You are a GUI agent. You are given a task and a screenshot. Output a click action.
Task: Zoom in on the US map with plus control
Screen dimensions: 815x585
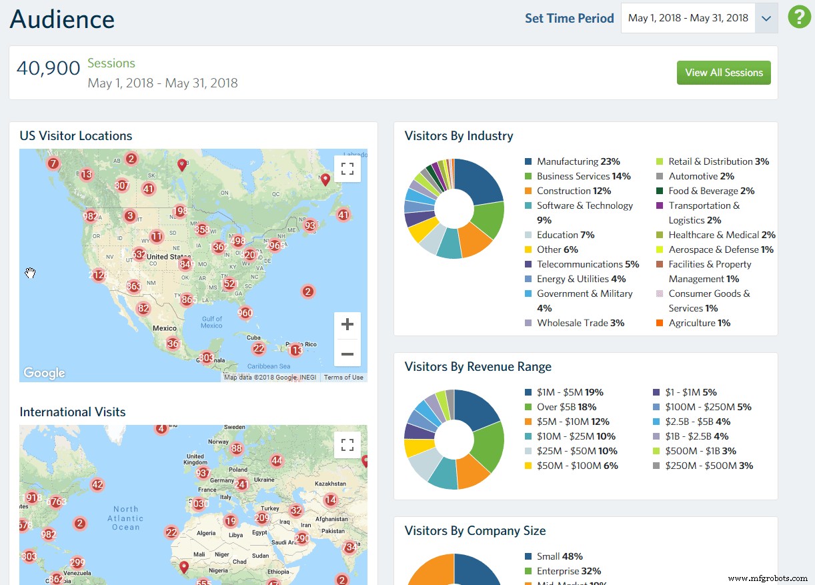347,324
